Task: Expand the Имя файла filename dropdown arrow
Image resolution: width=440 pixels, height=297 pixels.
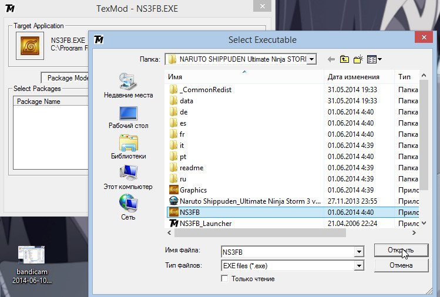Action: click(x=359, y=252)
